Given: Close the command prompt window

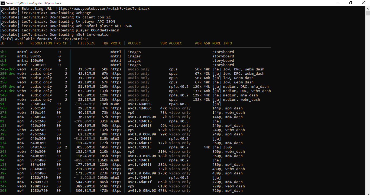Looking at the screenshot, I should 363,3.
